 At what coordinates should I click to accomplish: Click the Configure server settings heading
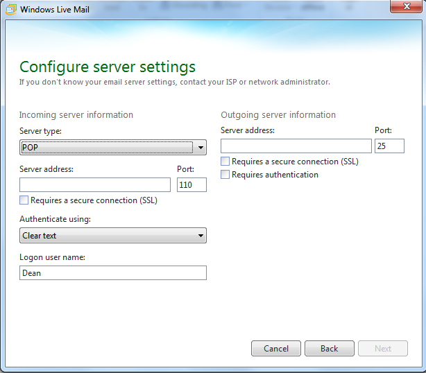(x=108, y=67)
